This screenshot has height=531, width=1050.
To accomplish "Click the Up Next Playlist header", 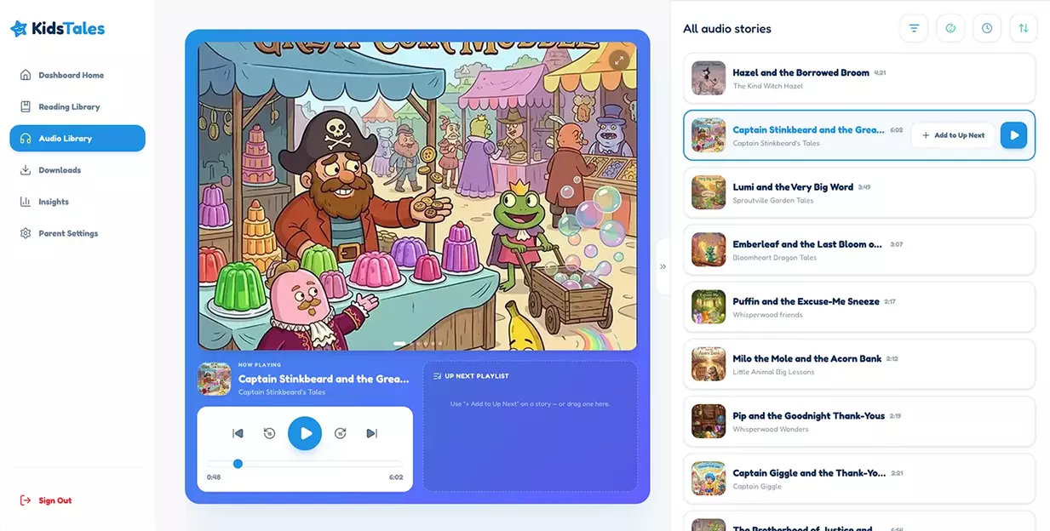I will pyautogui.click(x=471, y=376).
